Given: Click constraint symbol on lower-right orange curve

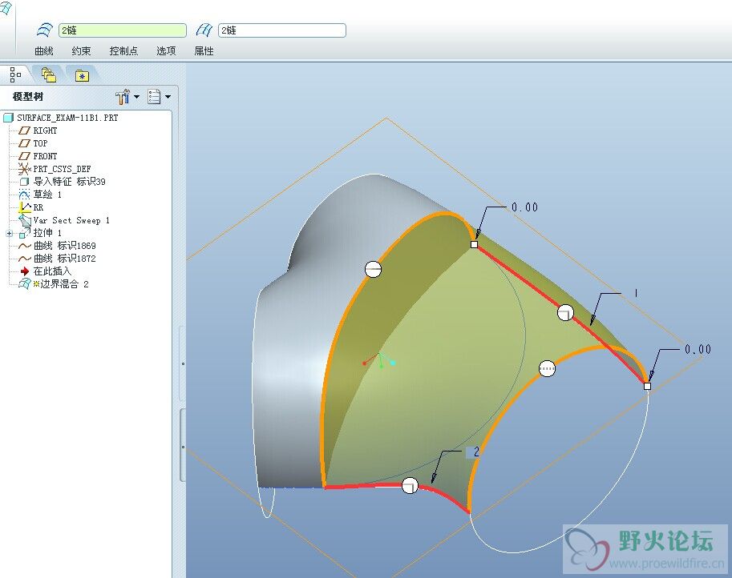Looking at the screenshot, I should pos(547,369).
